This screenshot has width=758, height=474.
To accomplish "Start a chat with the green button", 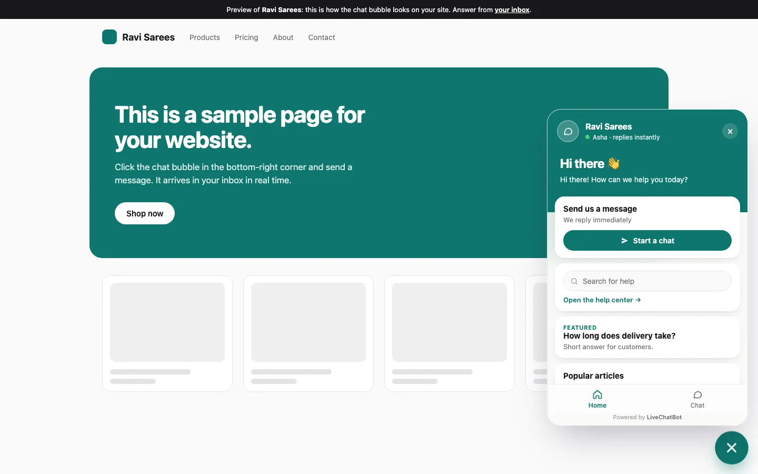I will (647, 241).
